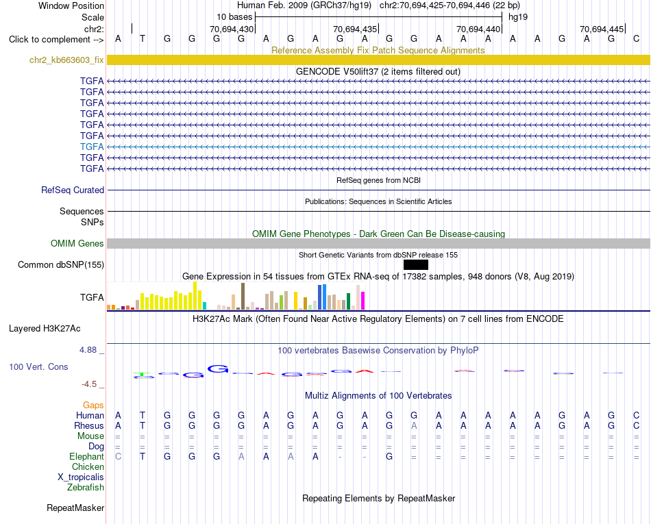Click the blue bars in GTEx expression chart
The image size is (651, 524).
pos(322,297)
